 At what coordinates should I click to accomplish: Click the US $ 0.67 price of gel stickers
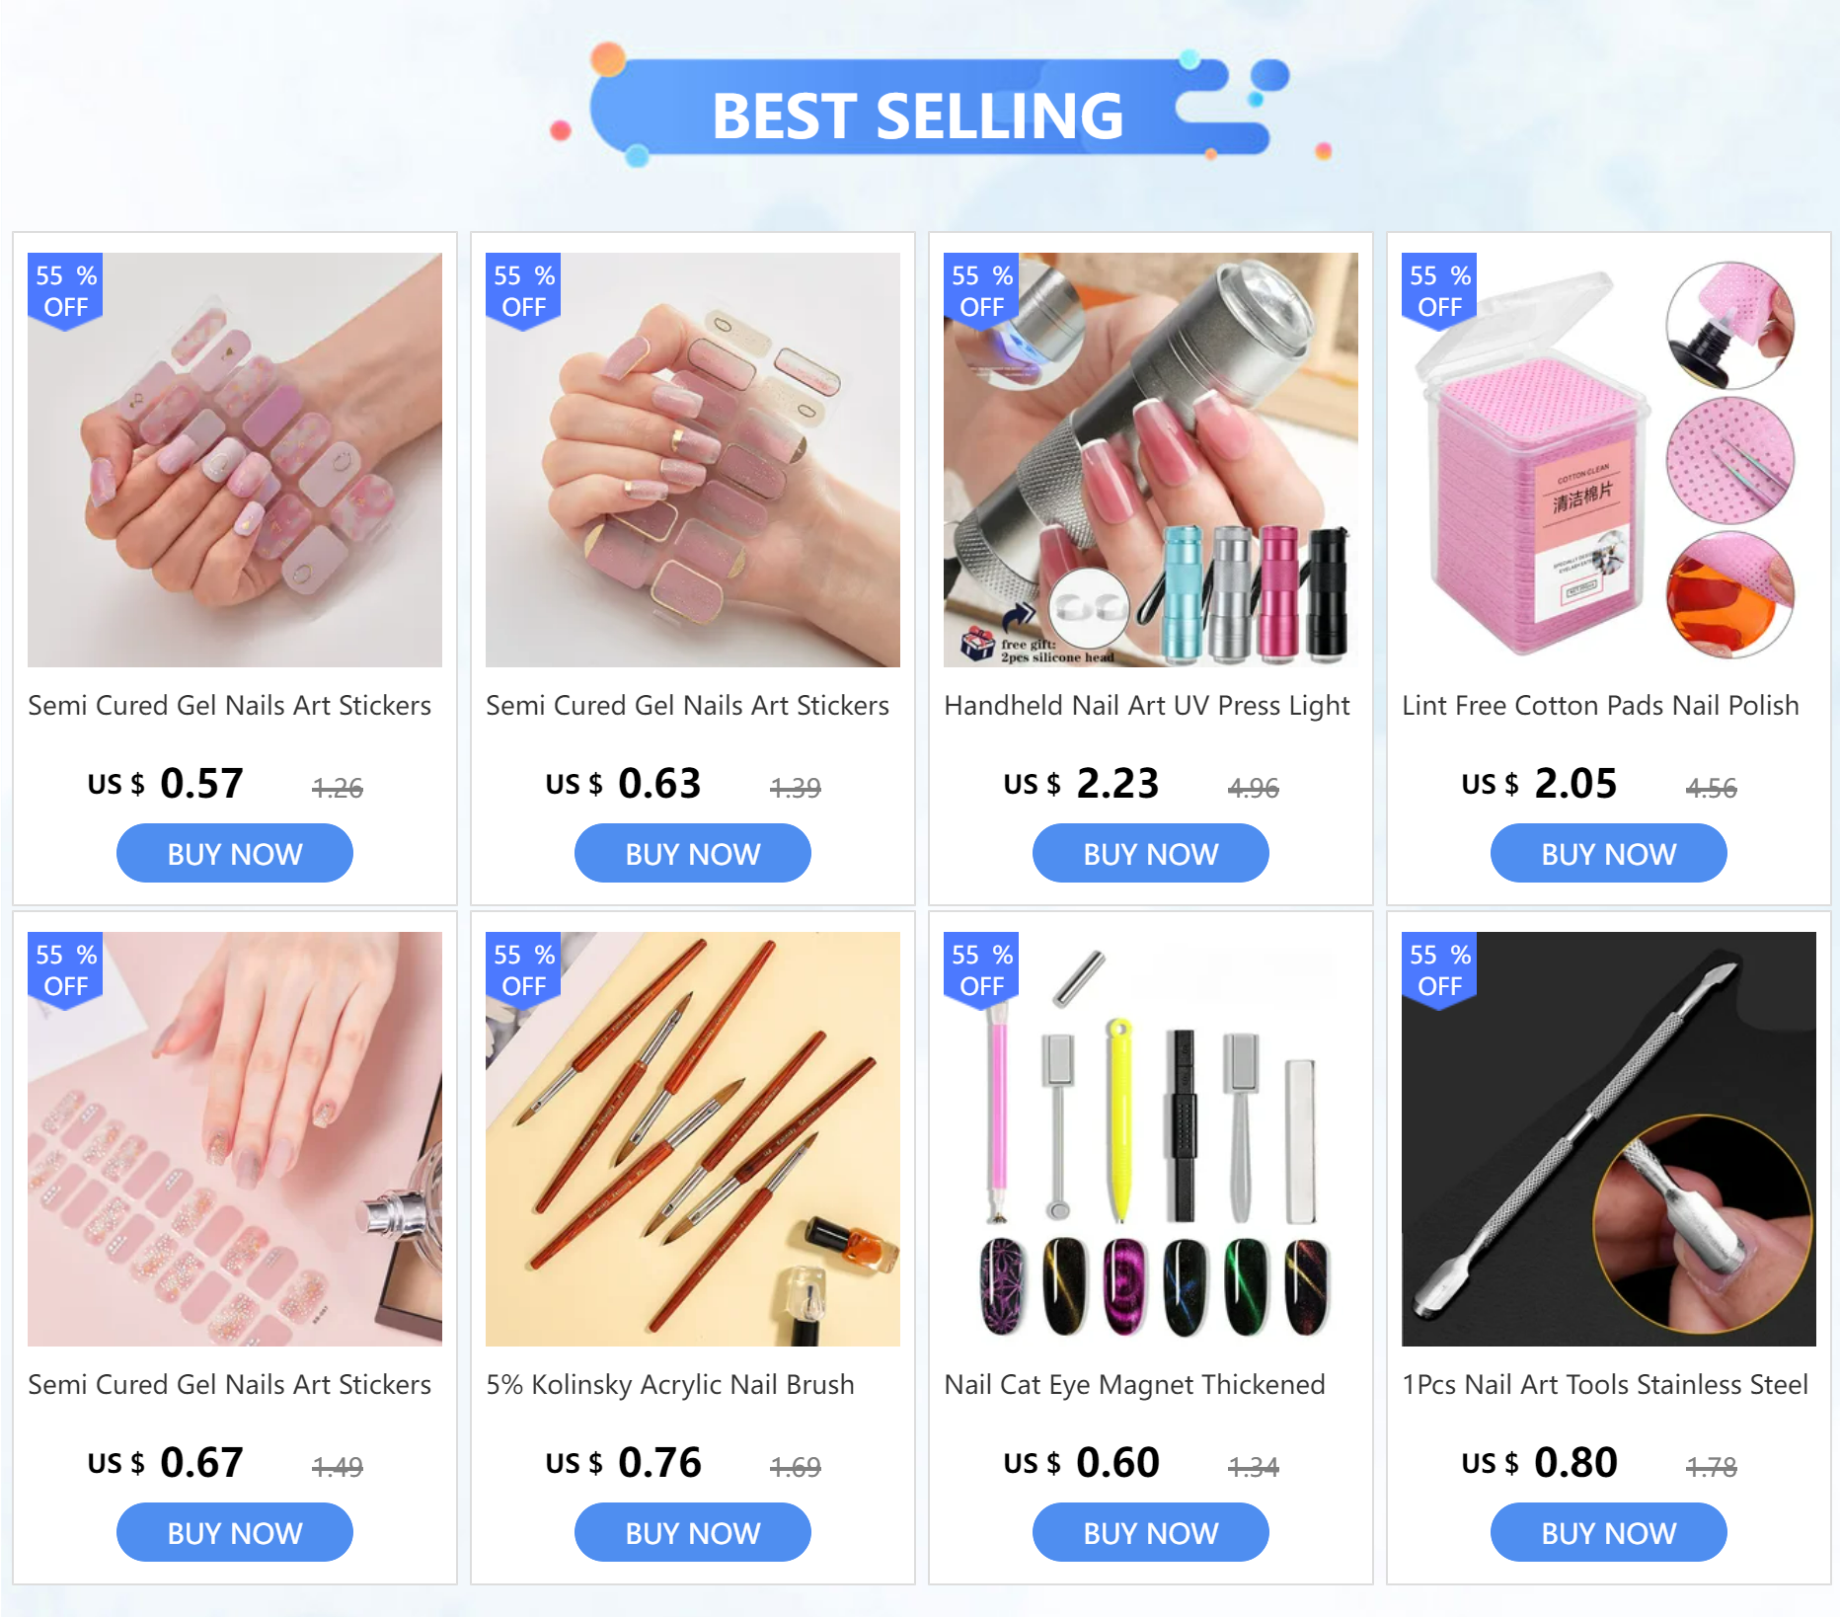tap(165, 1462)
